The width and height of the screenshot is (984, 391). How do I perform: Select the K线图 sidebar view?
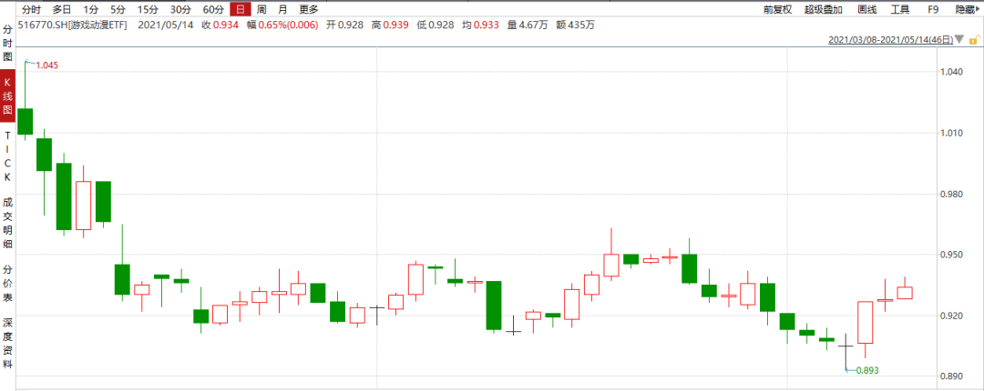[7, 95]
